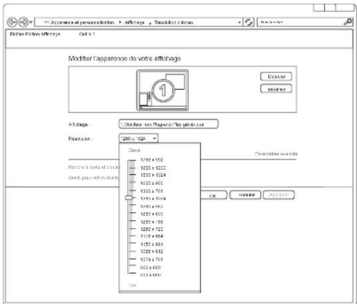Screen dimensions: 357x304
Task: Click the Identifier button
Action: tap(276, 88)
